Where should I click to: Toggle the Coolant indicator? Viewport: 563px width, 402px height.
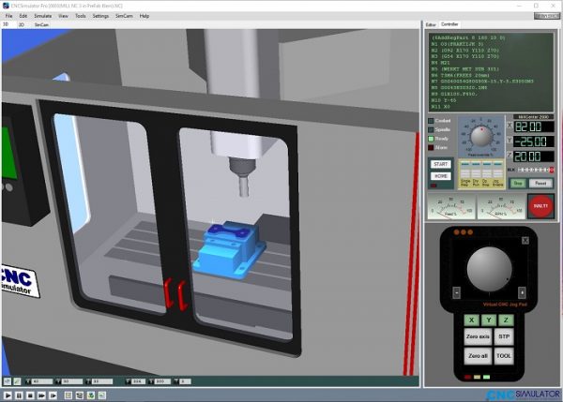point(431,121)
